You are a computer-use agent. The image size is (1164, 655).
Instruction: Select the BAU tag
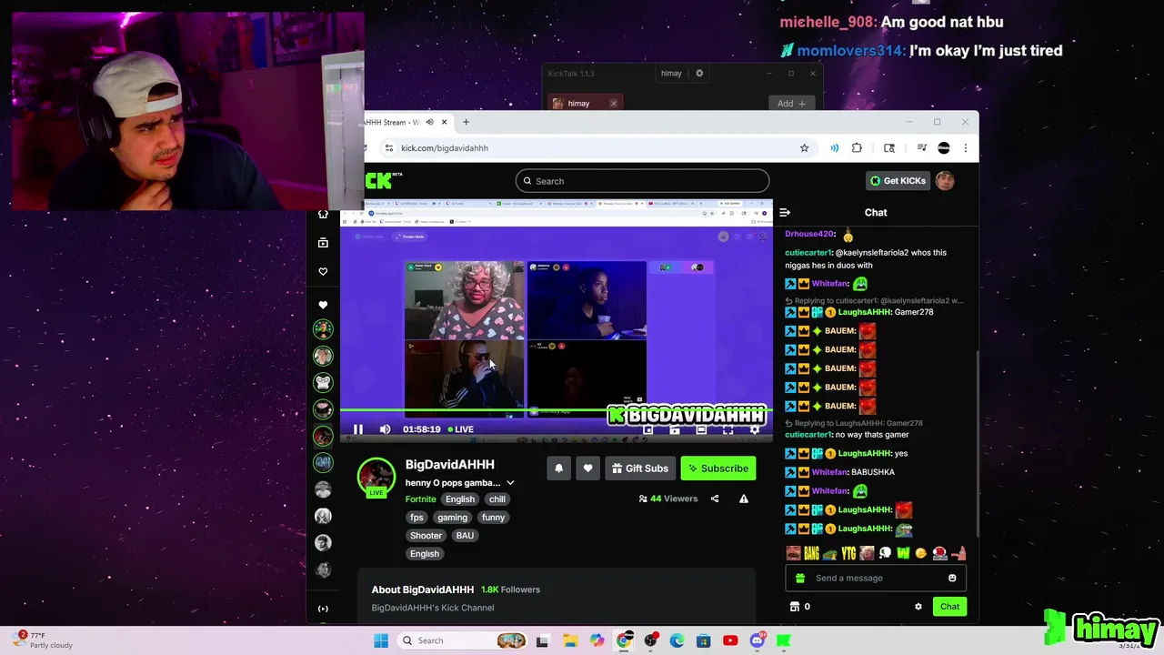[465, 536]
